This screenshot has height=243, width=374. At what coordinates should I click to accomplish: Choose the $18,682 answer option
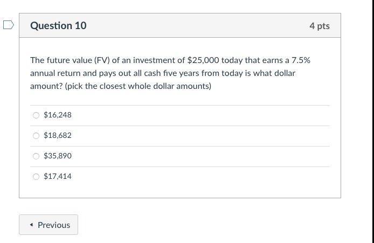[36, 135]
